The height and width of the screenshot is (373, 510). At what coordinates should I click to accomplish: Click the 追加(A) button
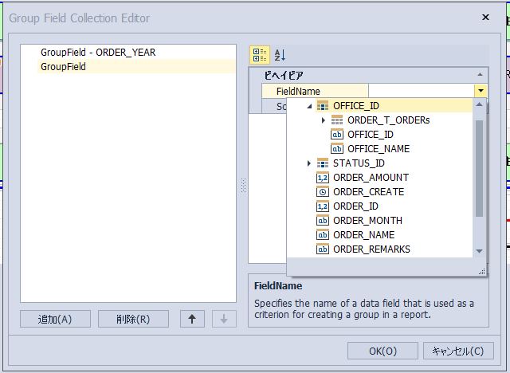point(55,319)
